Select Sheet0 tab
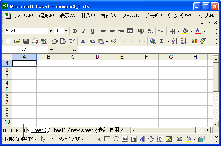Image resolution: width=221 pixels, height=146 pixels. click(x=38, y=130)
